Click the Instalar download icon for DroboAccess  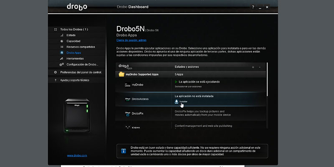[x=176, y=101]
